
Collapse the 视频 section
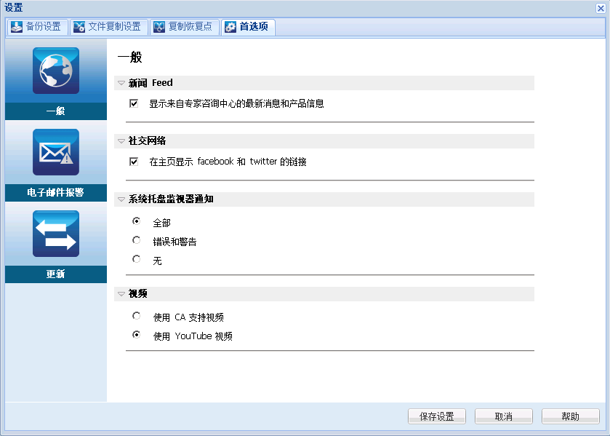coord(121,293)
